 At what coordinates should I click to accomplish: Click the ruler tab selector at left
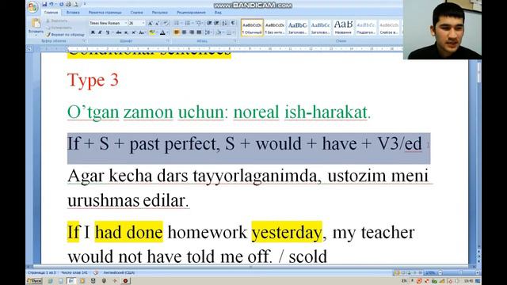pyautogui.click(x=29, y=49)
